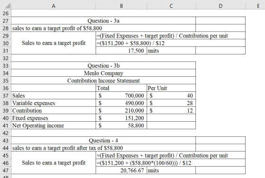Click the 'Net Operating income' label cell

pos(53,125)
